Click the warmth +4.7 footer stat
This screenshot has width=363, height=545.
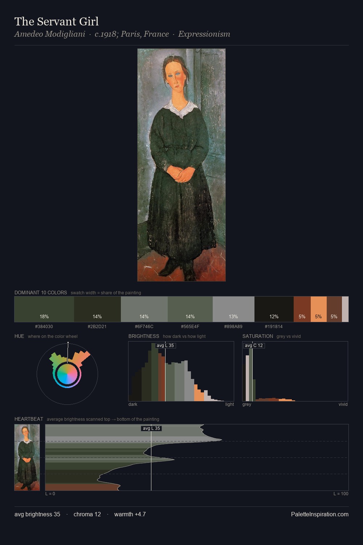(x=130, y=514)
